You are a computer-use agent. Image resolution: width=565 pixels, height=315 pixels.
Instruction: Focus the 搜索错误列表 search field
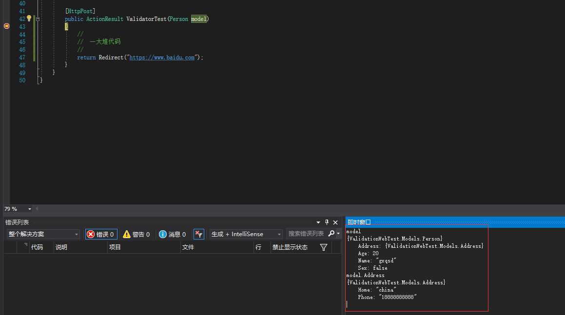point(306,234)
